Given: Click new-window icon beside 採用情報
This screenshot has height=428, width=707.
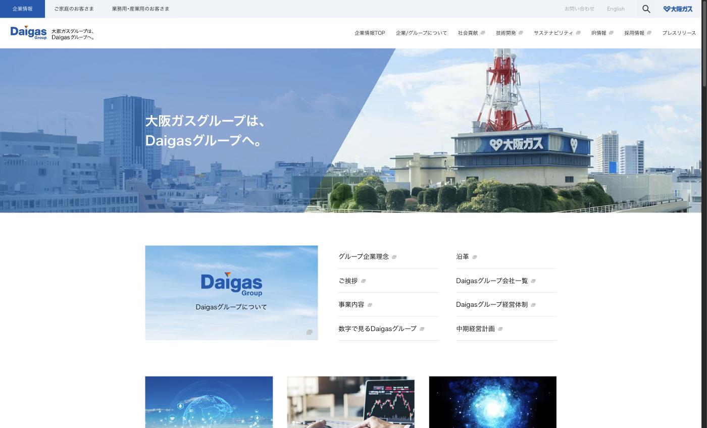Looking at the screenshot, I should [649, 33].
